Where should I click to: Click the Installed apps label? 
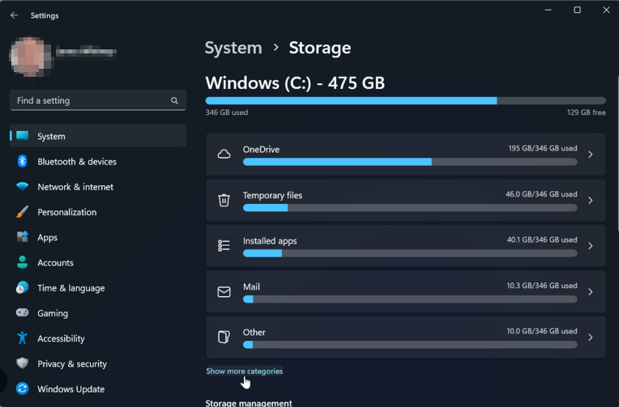(x=270, y=241)
